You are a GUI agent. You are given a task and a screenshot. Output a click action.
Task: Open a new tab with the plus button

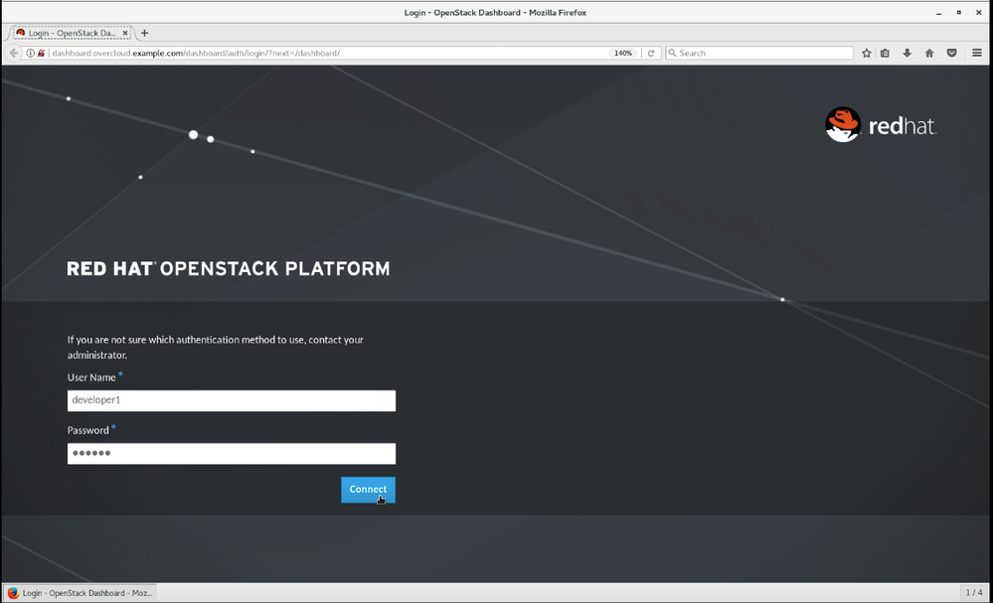click(x=144, y=33)
